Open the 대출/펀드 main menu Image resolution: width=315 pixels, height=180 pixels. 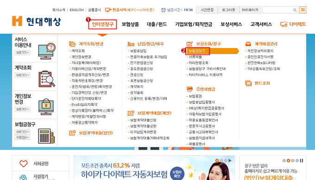157,24
